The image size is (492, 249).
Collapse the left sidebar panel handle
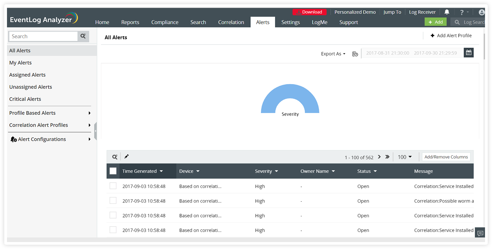96,131
